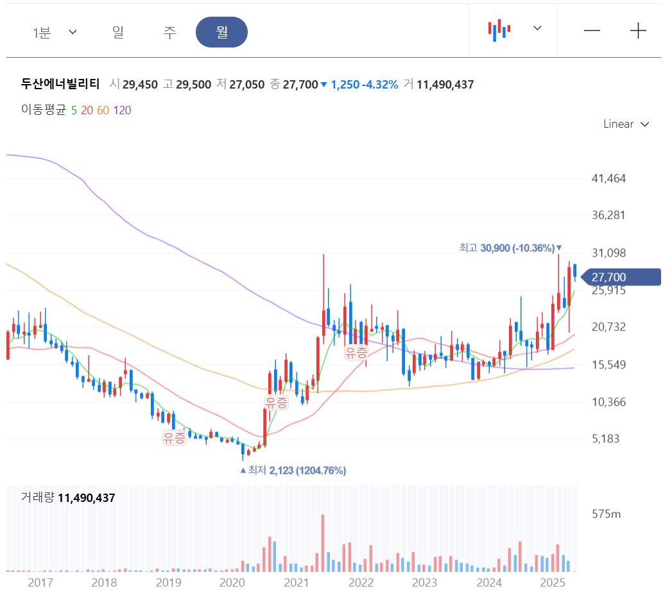Click the 시 29,450 opening price

134,85
